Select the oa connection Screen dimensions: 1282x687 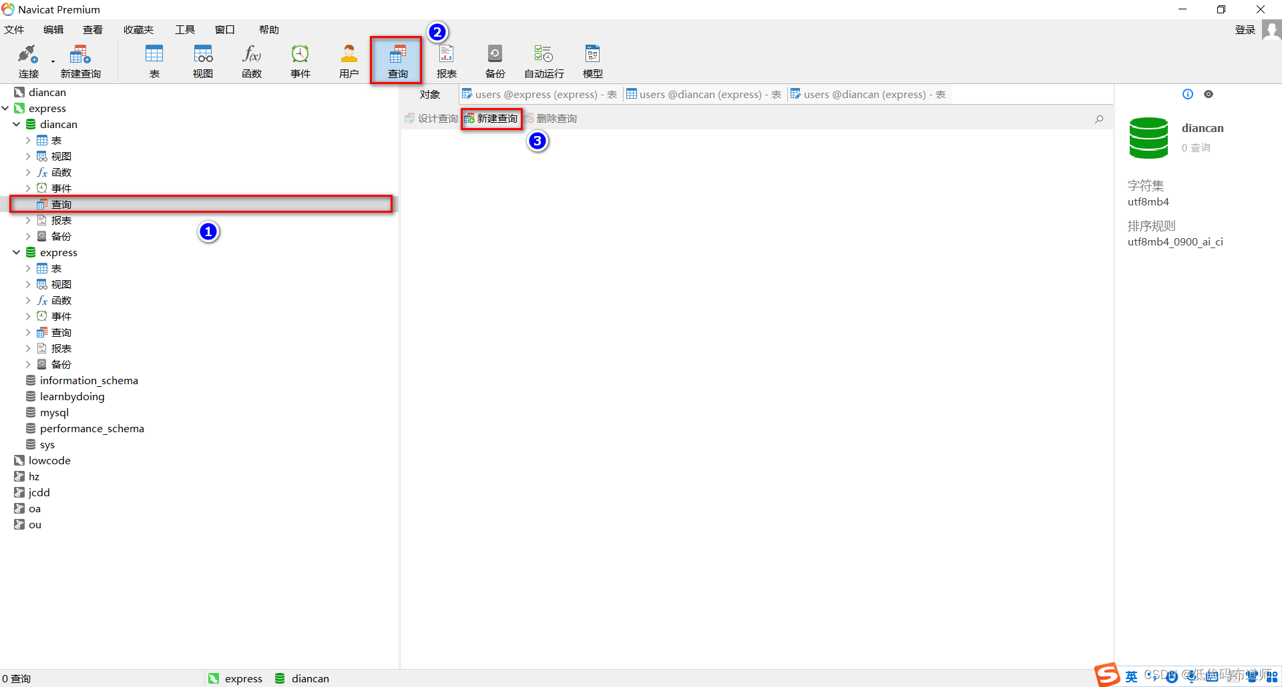(35, 508)
